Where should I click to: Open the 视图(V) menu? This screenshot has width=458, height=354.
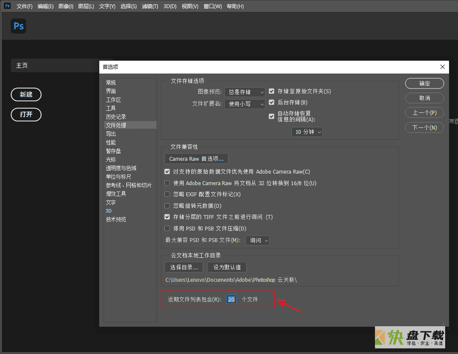coord(190,6)
